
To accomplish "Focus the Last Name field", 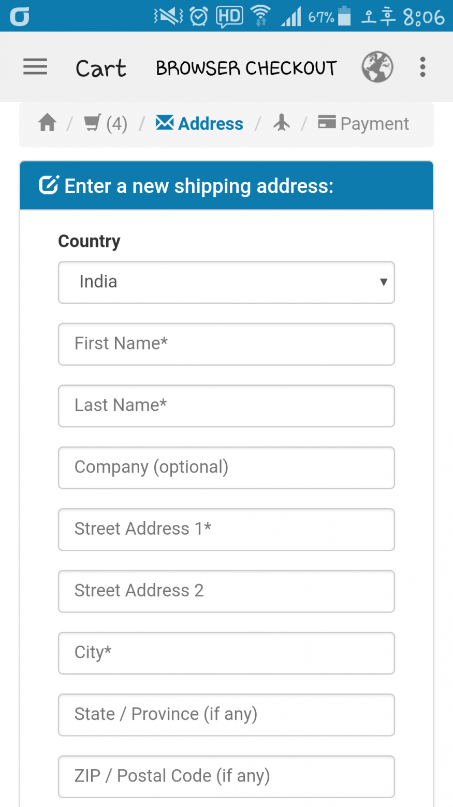I will pyautogui.click(x=226, y=406).
